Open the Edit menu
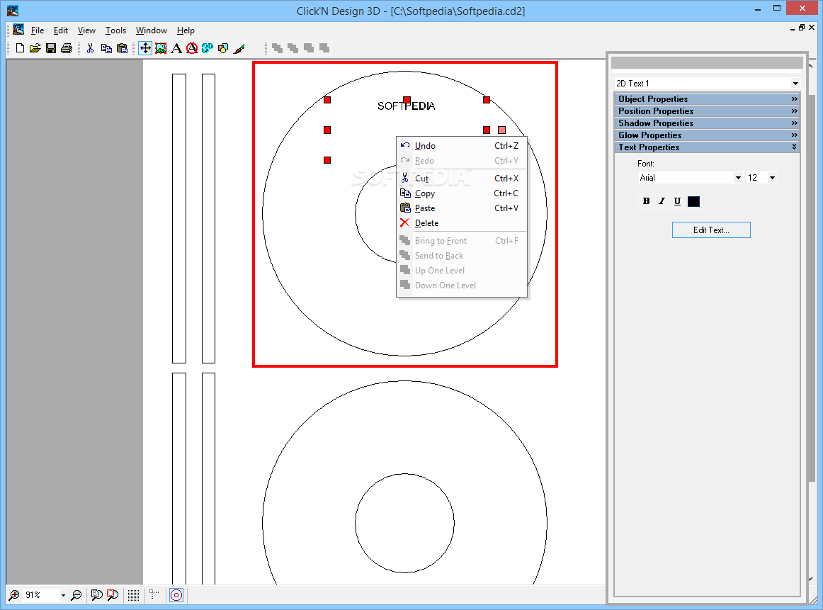 (x=60, y=30)
